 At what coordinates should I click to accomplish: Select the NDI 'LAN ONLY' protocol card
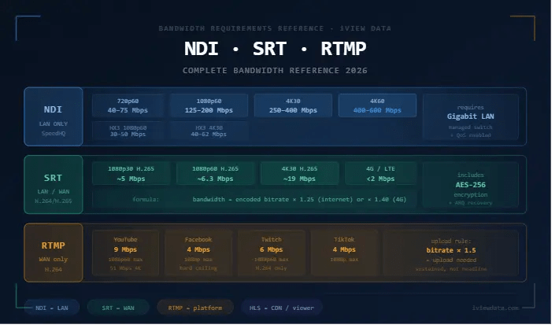(x=54, y=116)
